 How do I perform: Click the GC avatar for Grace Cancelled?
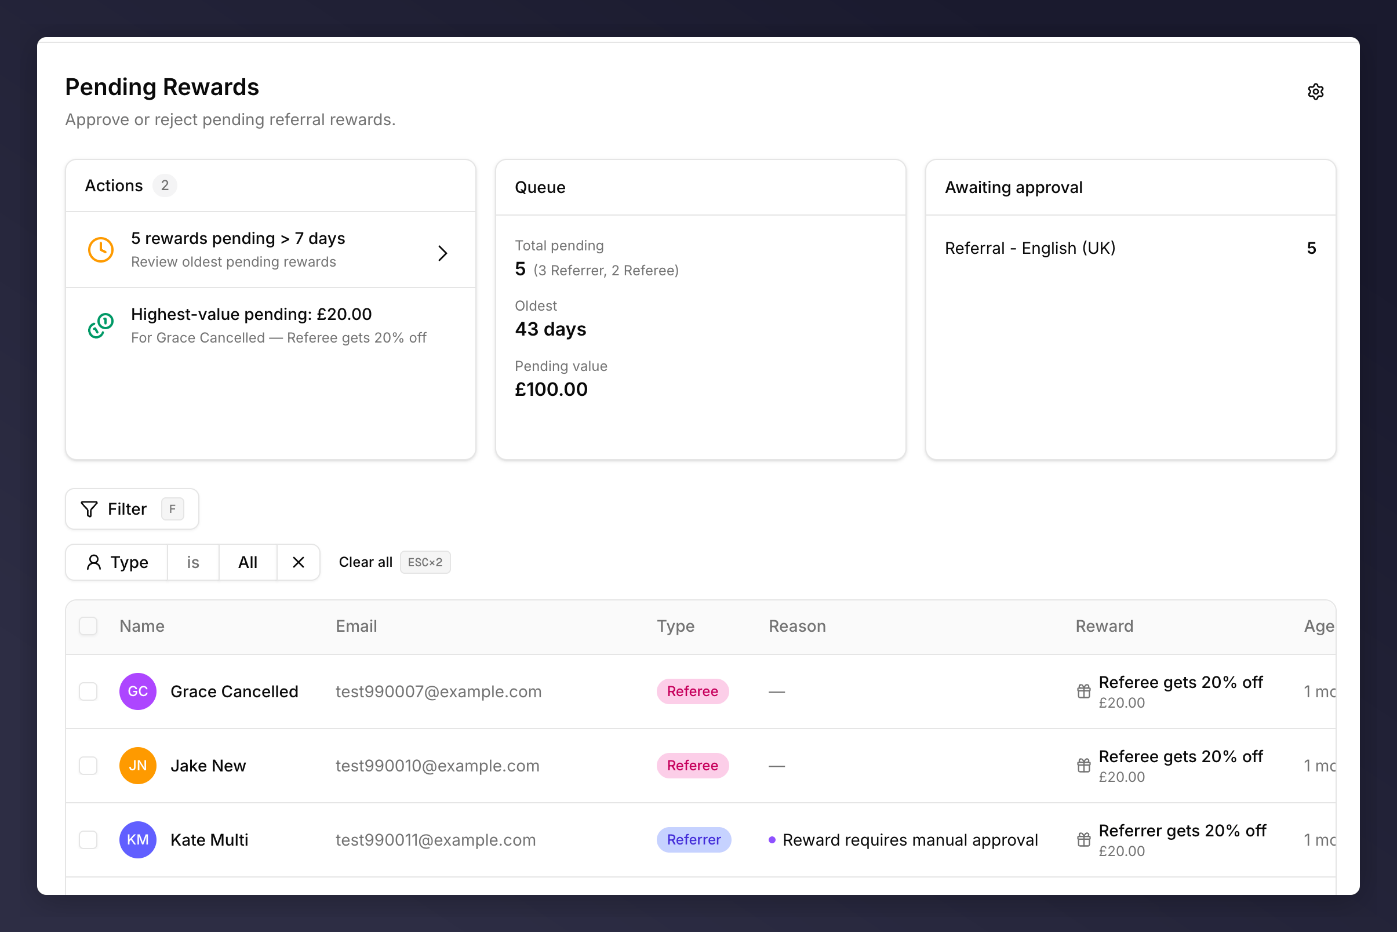coord(138,691)
